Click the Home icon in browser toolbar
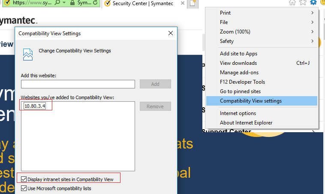The height and width of the screenshot is (194, 325). [x=292, y=2]
